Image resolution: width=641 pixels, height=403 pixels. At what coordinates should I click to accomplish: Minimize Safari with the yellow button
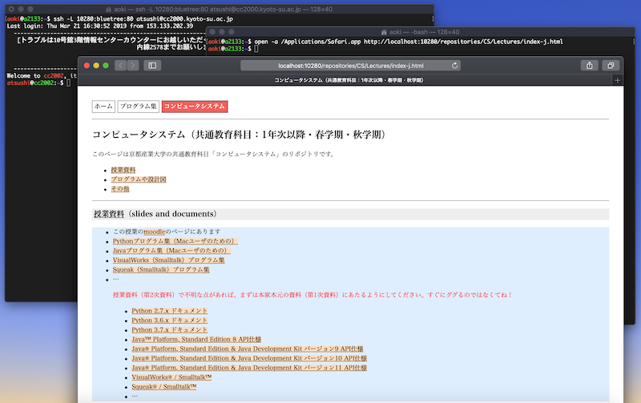(x=96, y=66)
